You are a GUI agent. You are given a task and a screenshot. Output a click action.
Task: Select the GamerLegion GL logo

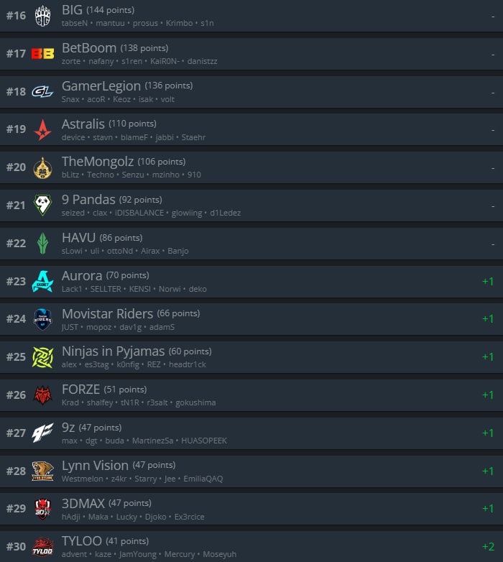point(42,92)
